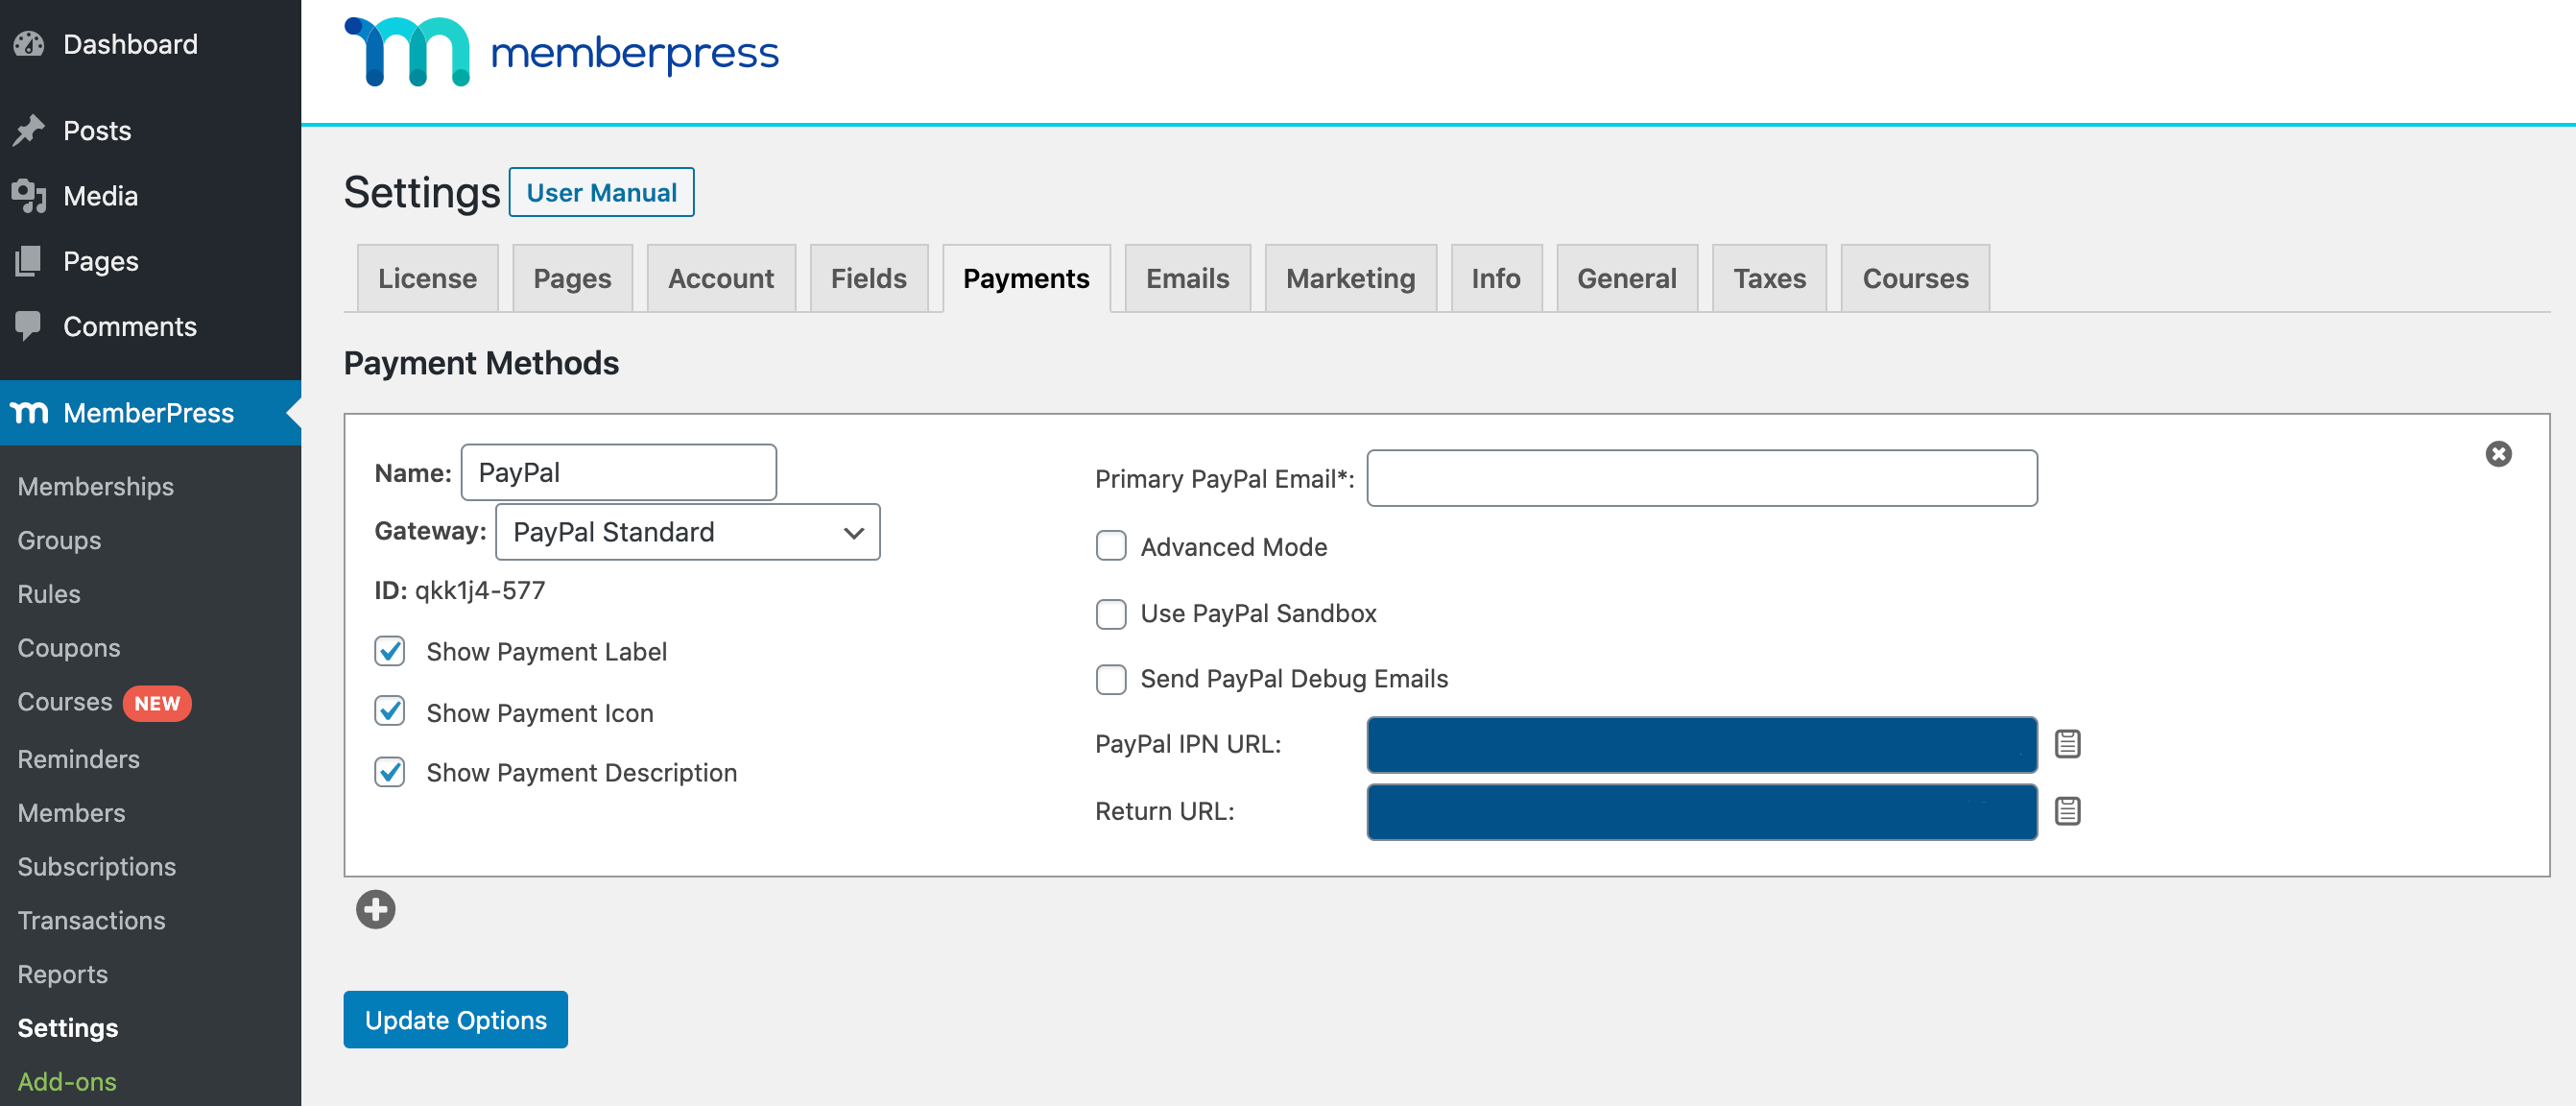This screenshot has height=1106, width=2576.
Task: Open the User Manual link
Action: [x=602, y=192]
